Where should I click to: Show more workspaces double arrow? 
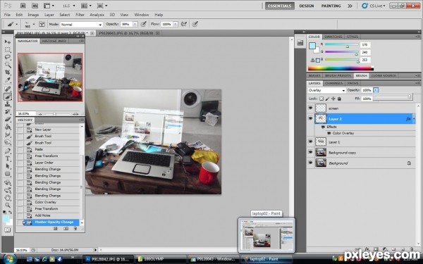pyautogui.click(x=350, y=6)
